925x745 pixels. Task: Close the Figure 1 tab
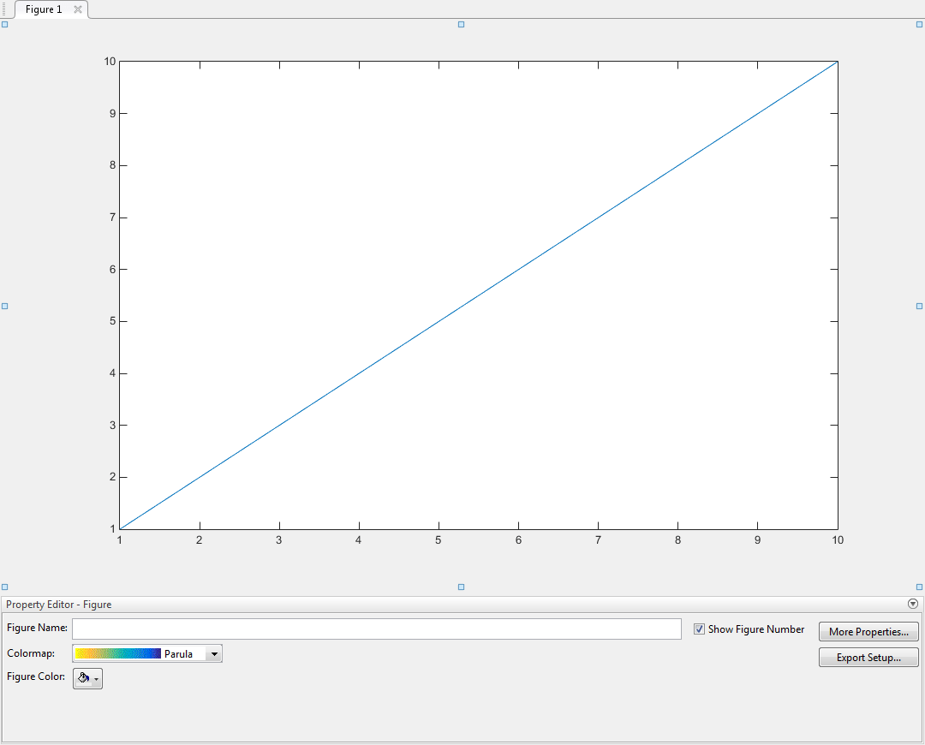(x=77, y=9)
